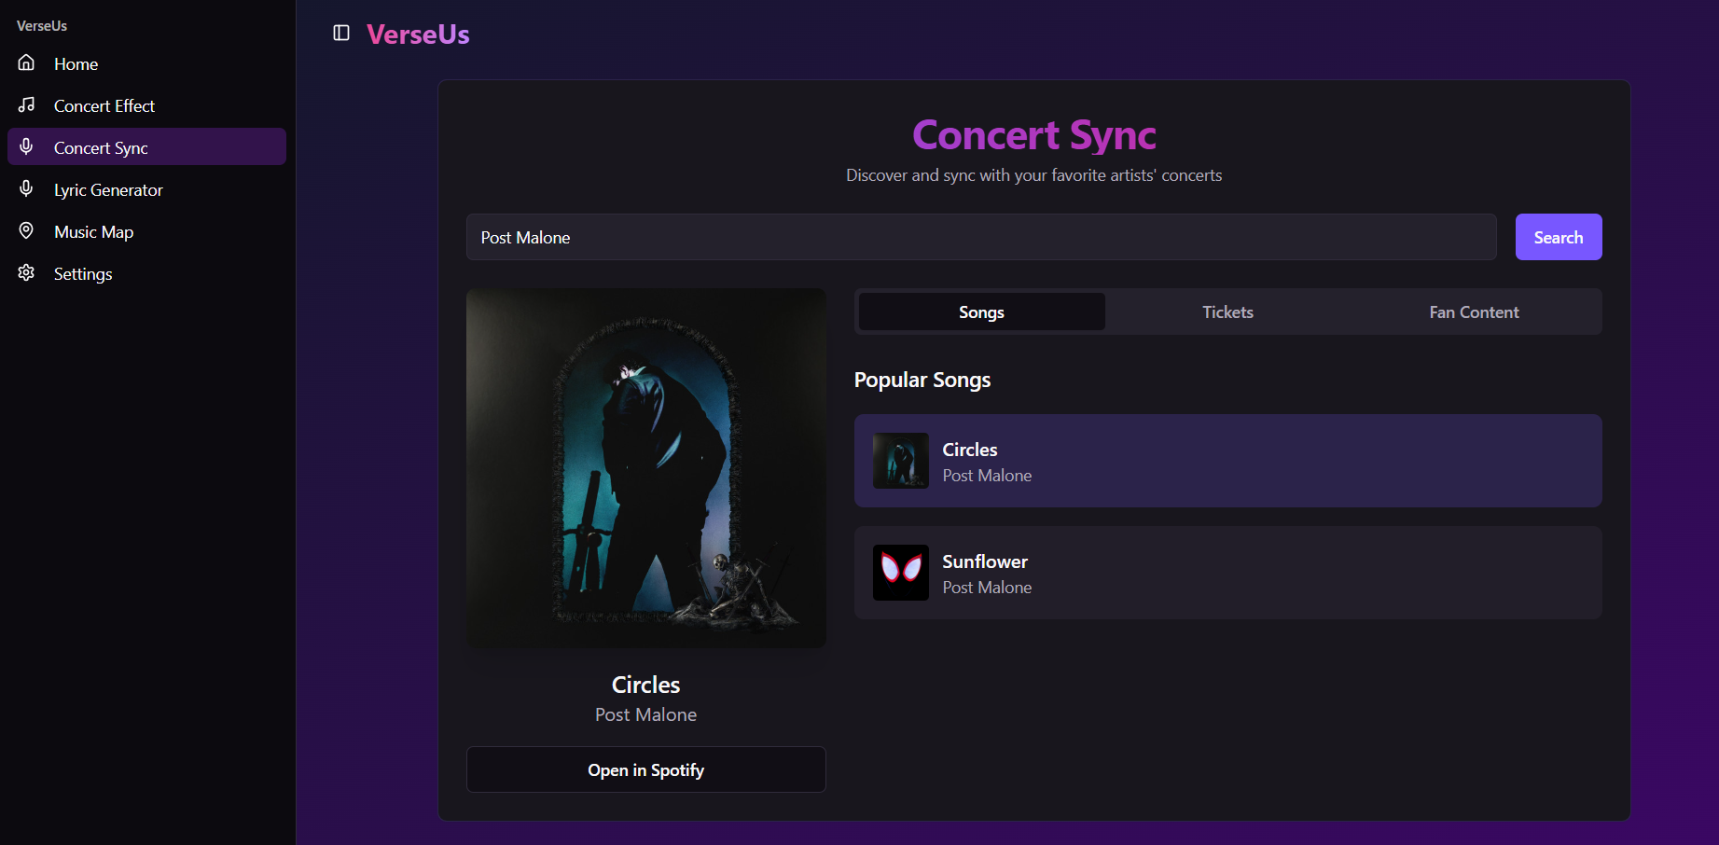Click the Circles song thumbnail
Viewport: 1719px width, 845px height.
tap(901, 461)
